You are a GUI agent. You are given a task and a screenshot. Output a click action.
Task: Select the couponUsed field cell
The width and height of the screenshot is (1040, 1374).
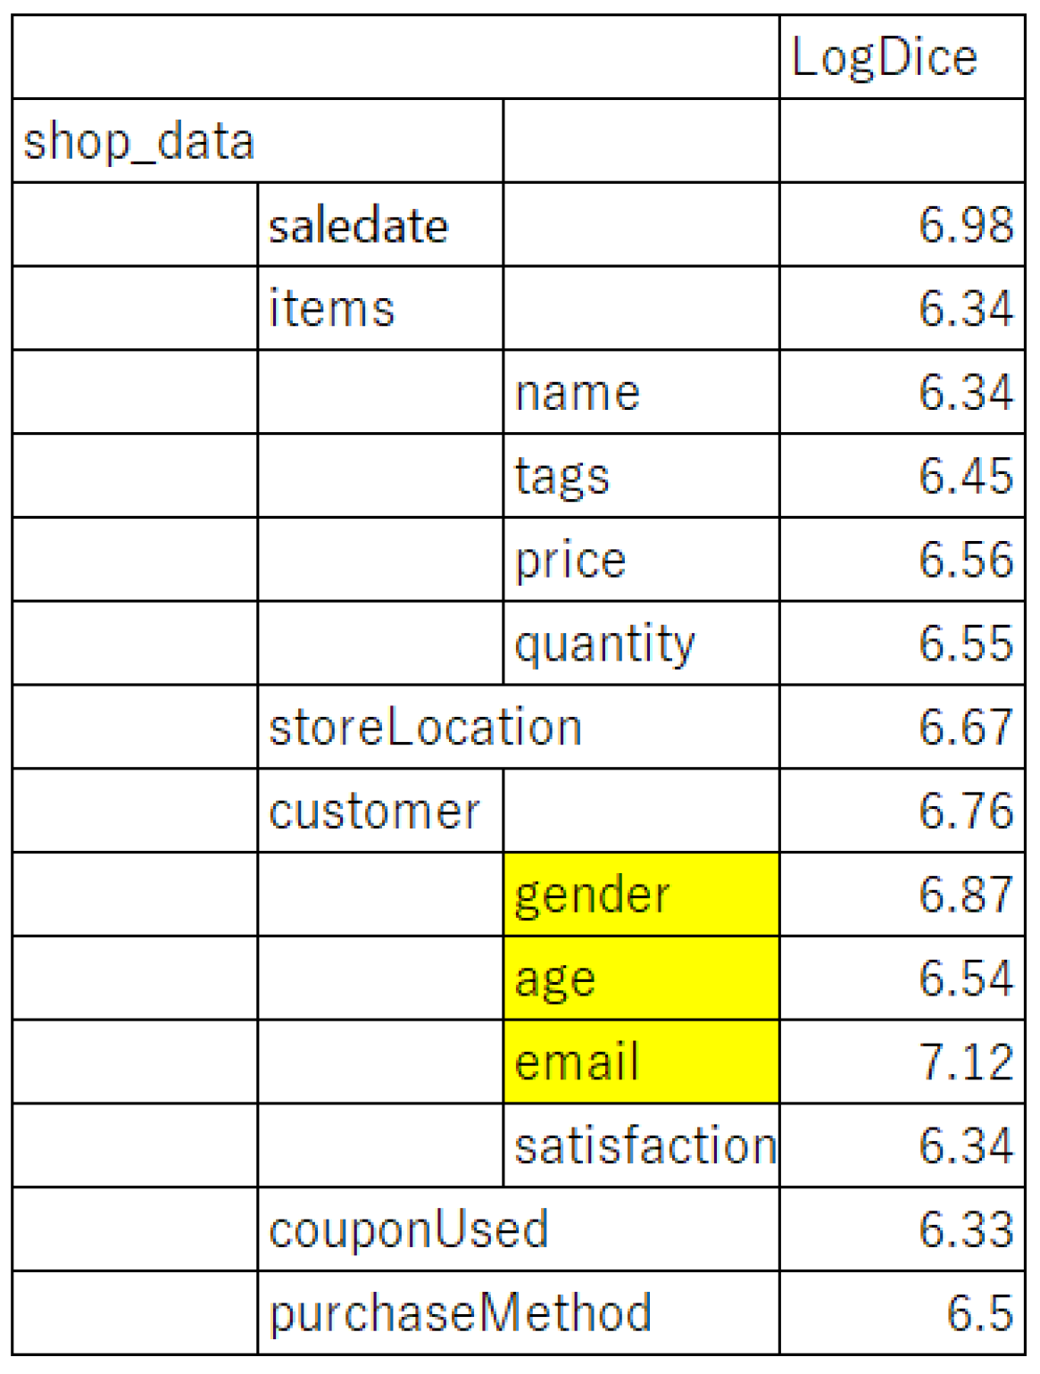pyautogui.click(x=409, y=1229)
